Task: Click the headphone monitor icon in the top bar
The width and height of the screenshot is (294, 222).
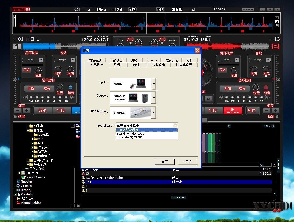Action: tap(76, 9)
